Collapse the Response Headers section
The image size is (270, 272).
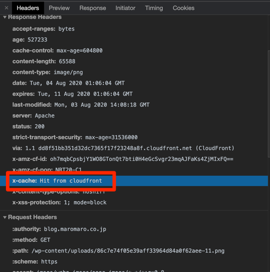[x=5, y=17]
